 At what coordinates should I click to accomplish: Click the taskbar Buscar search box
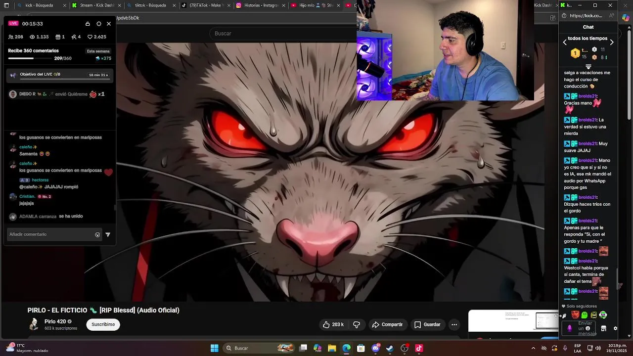tap(259, 348)
